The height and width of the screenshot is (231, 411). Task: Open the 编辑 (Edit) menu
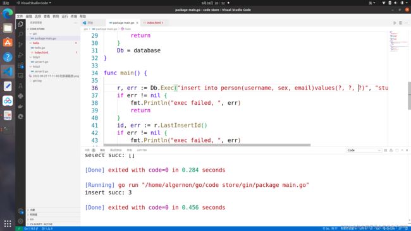click(x=29, y=16)
